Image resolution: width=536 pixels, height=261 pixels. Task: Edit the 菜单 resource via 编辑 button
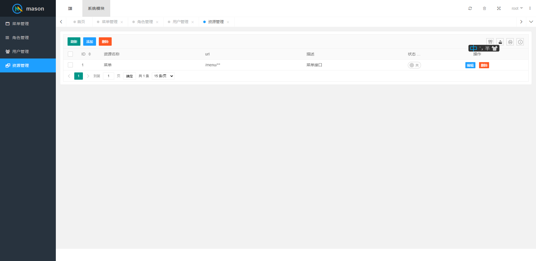(470, 65)
